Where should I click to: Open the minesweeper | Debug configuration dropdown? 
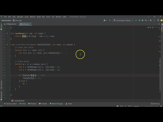[123, 20]
